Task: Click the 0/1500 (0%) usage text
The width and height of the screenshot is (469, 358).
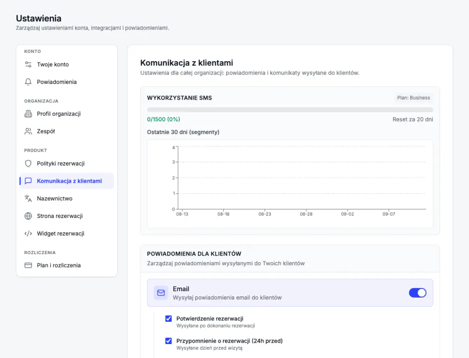Action: [163, 120]
